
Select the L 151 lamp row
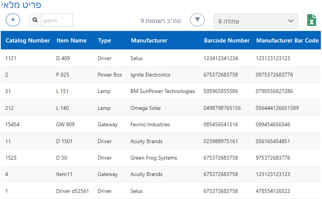(62, 91)
